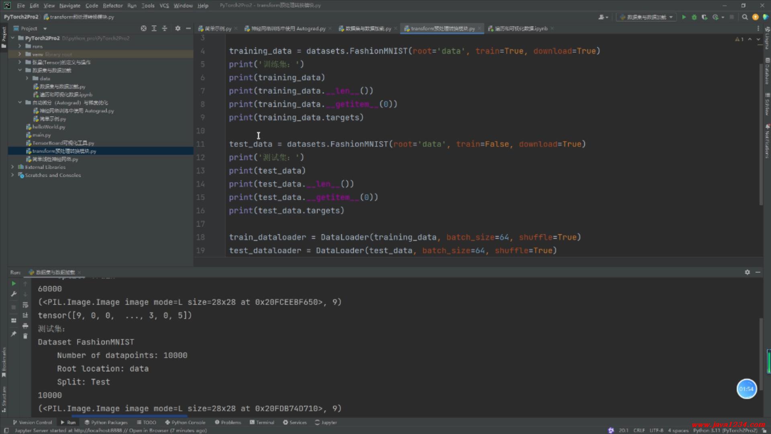
Task: Click the Debug bug icon
Action: [694, 17]
